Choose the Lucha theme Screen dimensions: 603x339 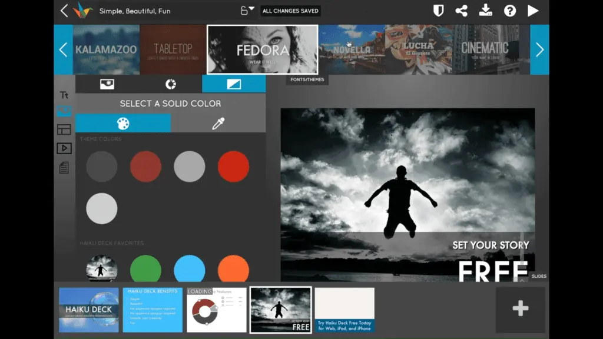[419, 49]
